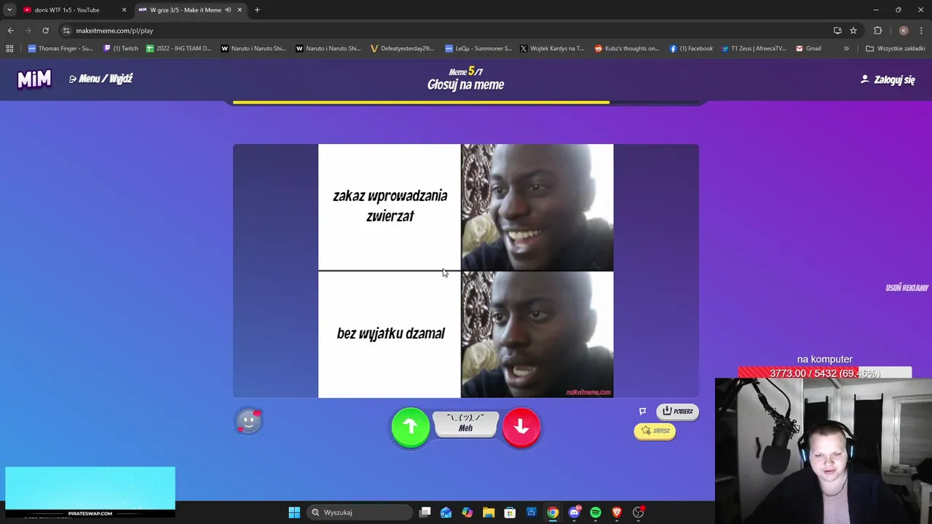
Task: Open Chrome three-dot menu
Action: pyautogui.click(x=921, y=31)
